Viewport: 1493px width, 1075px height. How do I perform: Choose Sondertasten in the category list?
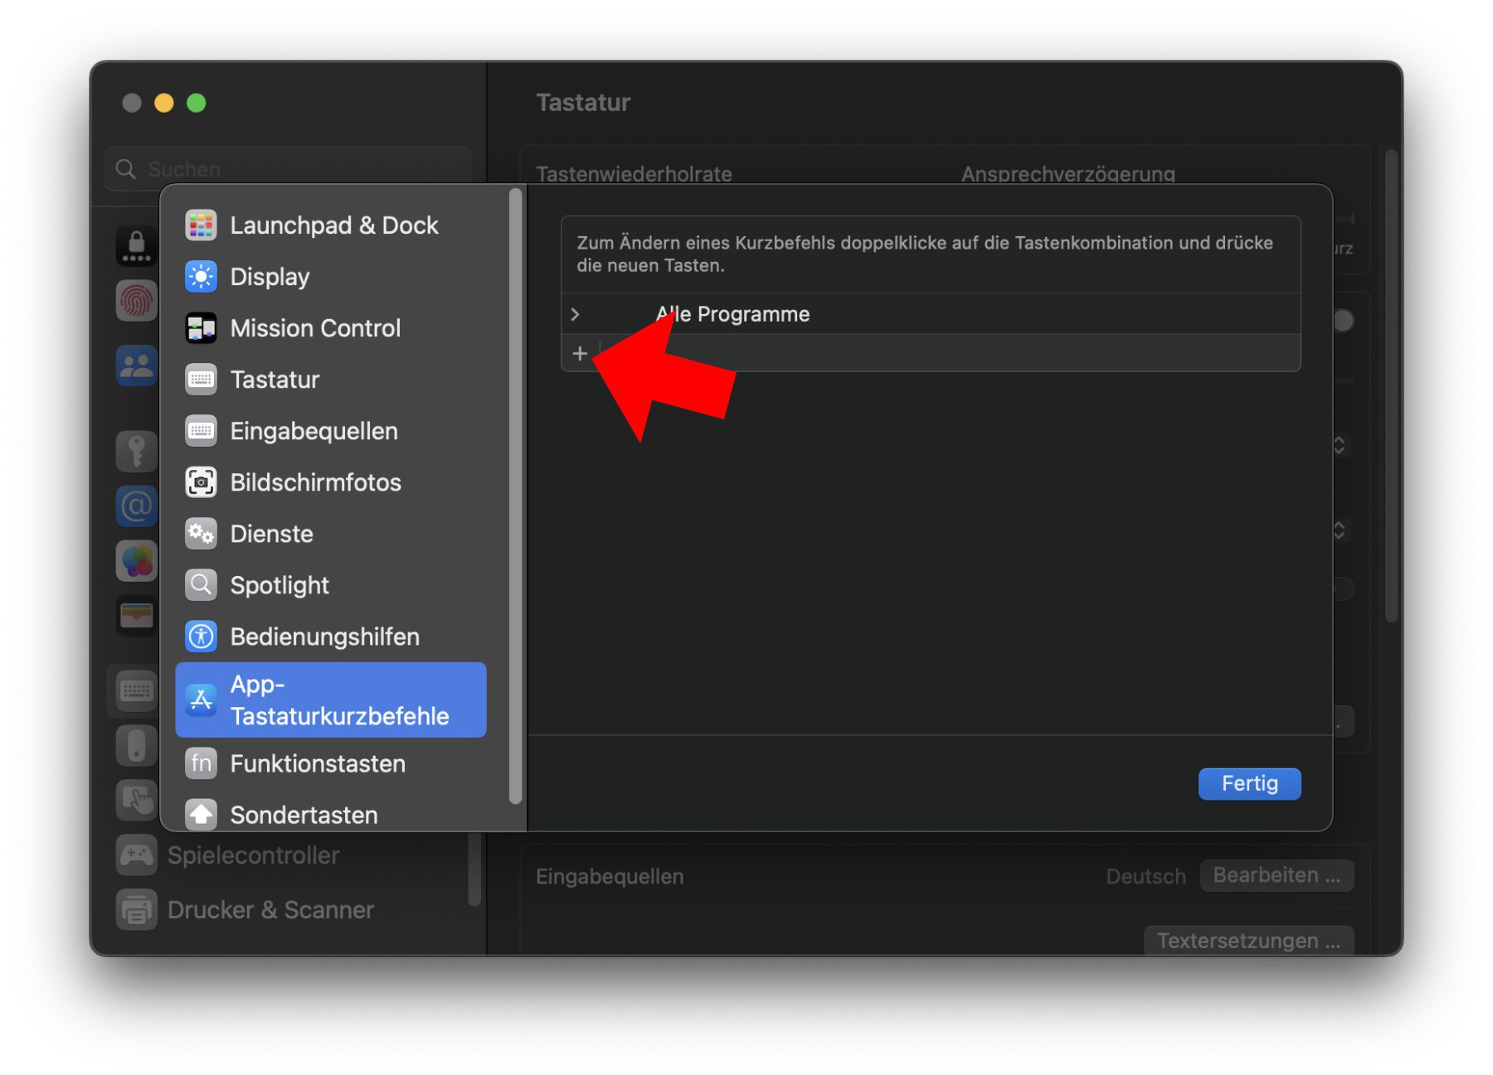[x=304, y=815]
